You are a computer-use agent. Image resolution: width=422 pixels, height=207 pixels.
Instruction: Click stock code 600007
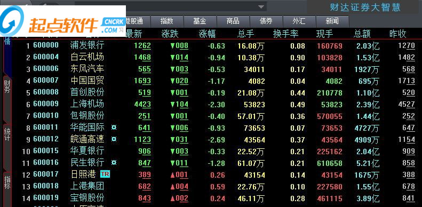tap(46, 80)
